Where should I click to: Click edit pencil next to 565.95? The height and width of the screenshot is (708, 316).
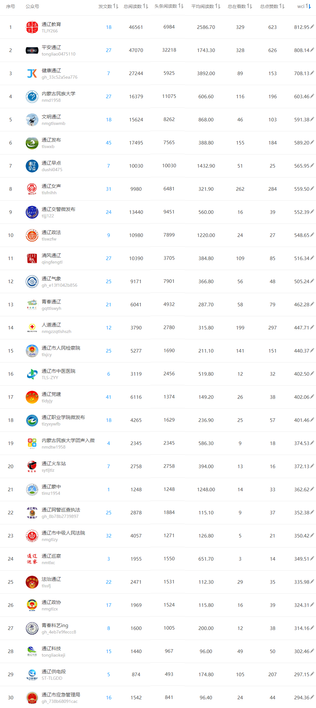coord(312,165)
